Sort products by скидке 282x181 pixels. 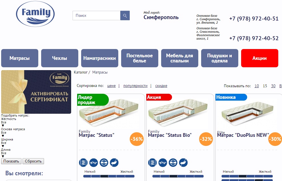pos(161,86)
